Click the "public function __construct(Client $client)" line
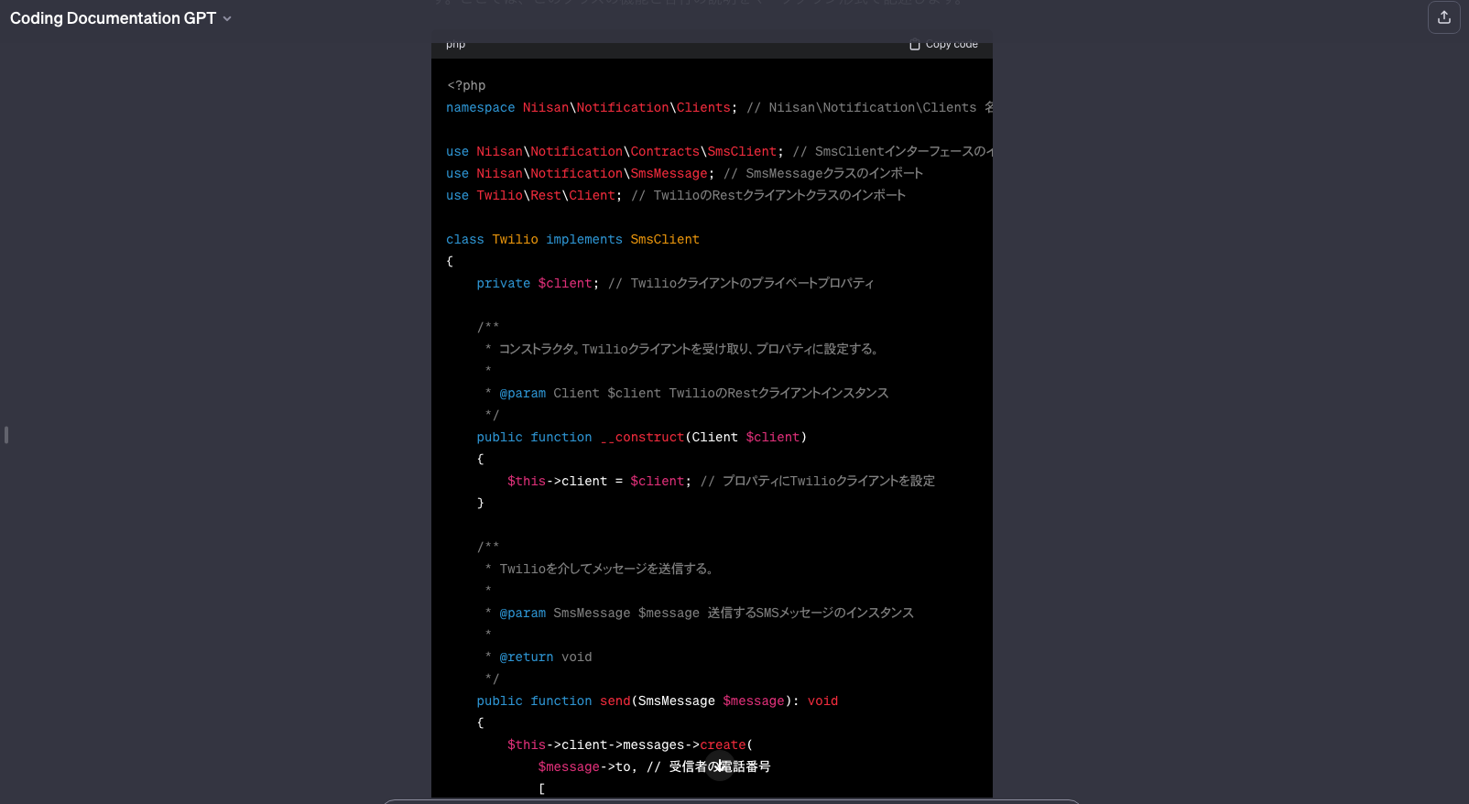Image resolution: width=1469 pixels, height=804 pixels. coord(642,437)
